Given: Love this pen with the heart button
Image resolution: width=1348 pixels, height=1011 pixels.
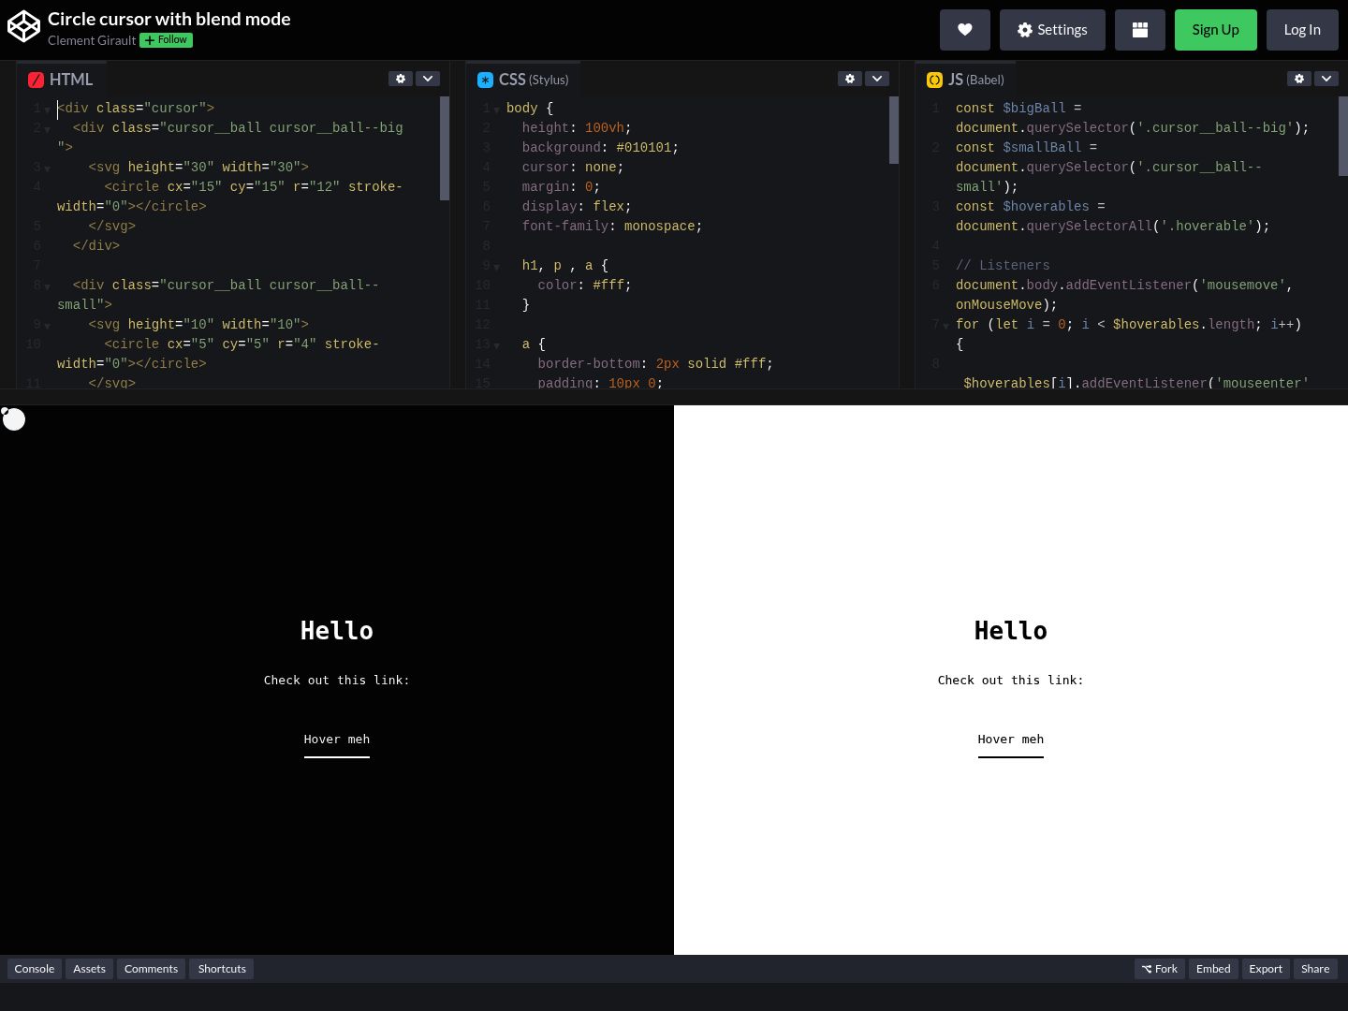Looking at the screenshot, I should click(x=965, y=30).
